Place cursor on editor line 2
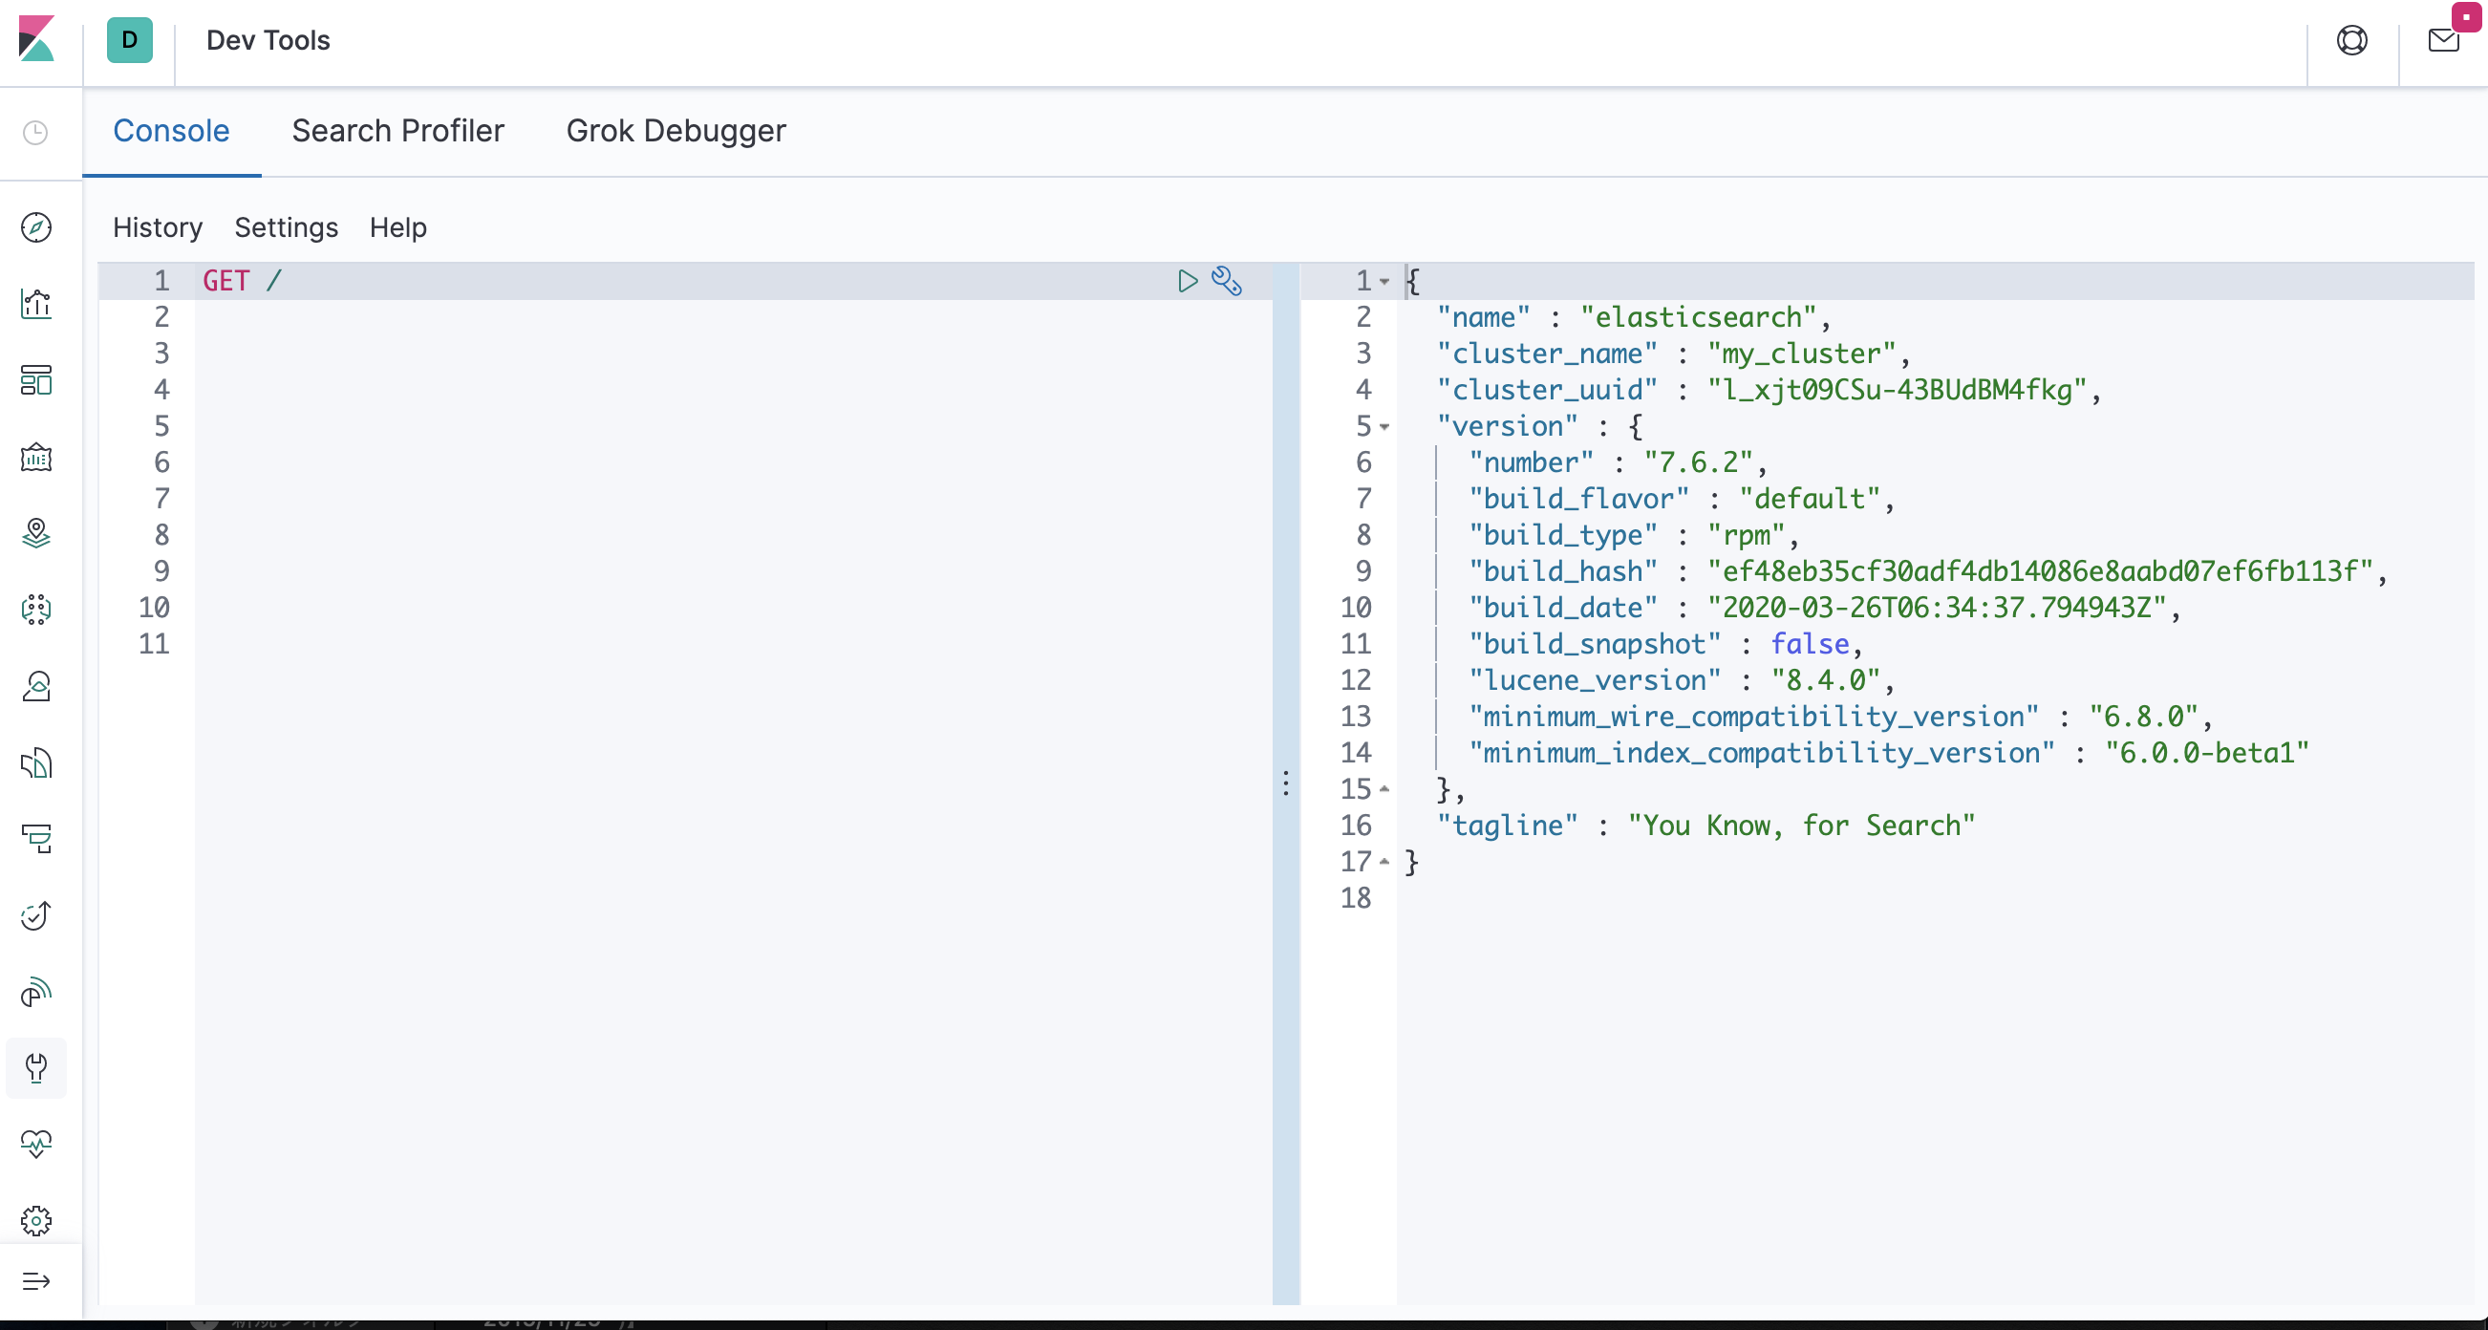 (732, 317)
